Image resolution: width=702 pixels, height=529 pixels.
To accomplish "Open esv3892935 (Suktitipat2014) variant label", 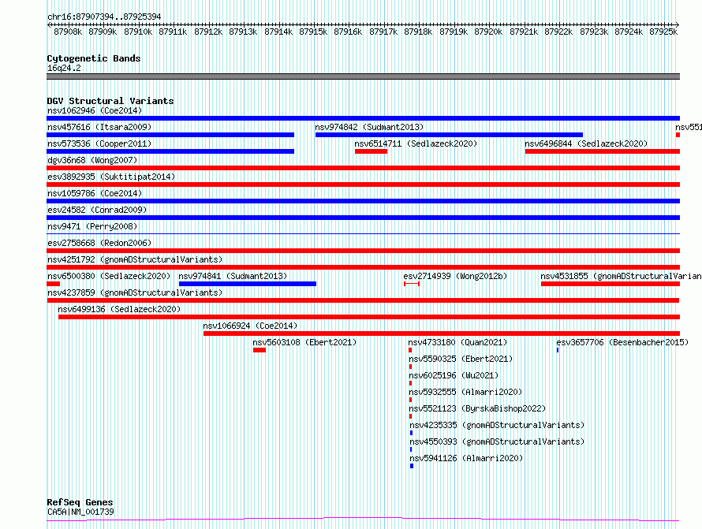I will [x=111, y=177].
